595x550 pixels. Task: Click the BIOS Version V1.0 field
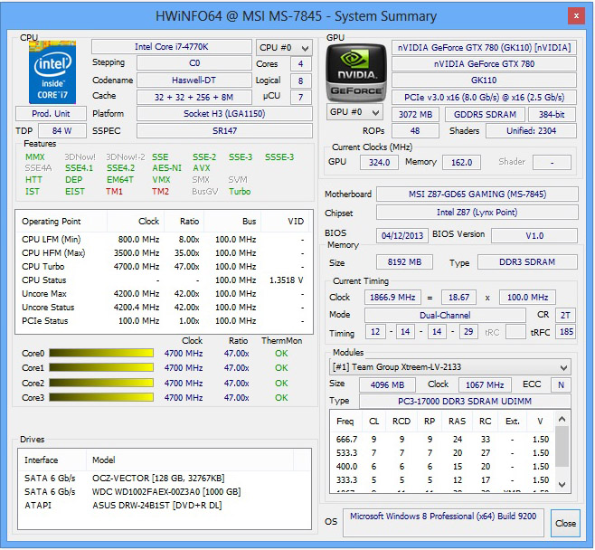[534, 236]
